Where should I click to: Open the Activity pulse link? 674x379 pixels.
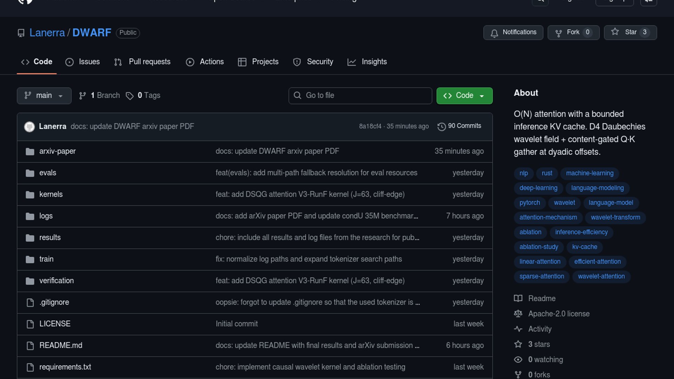540,329
